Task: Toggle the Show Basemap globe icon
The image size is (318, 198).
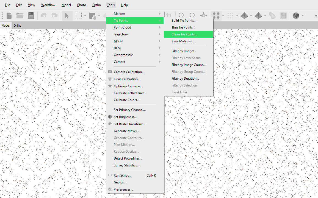Action: (296, 16)
